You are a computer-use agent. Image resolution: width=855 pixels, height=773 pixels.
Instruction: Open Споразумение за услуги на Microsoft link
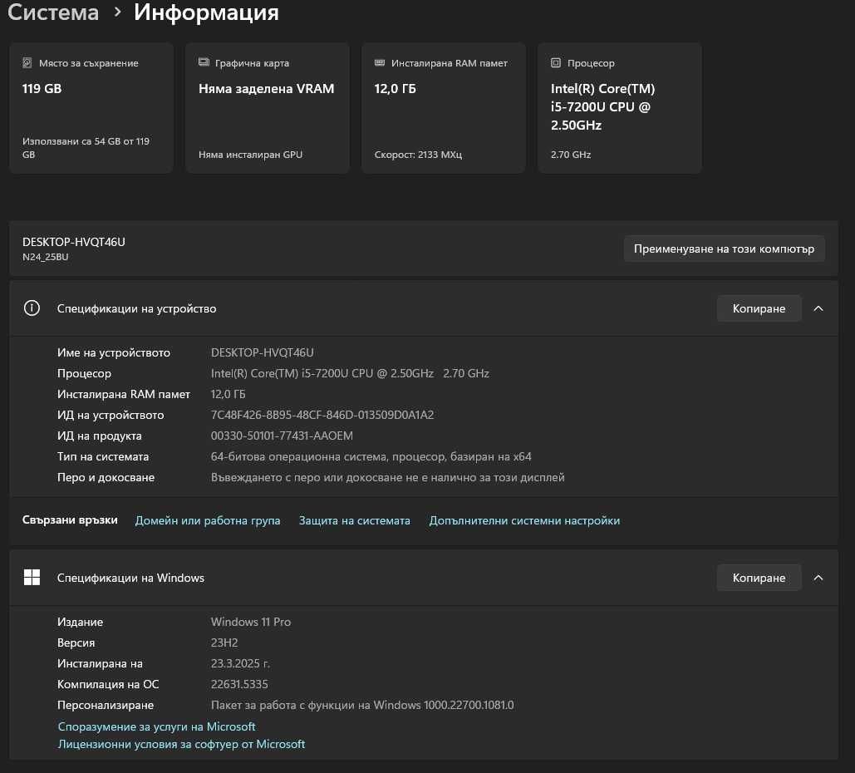tap(156, 726)
